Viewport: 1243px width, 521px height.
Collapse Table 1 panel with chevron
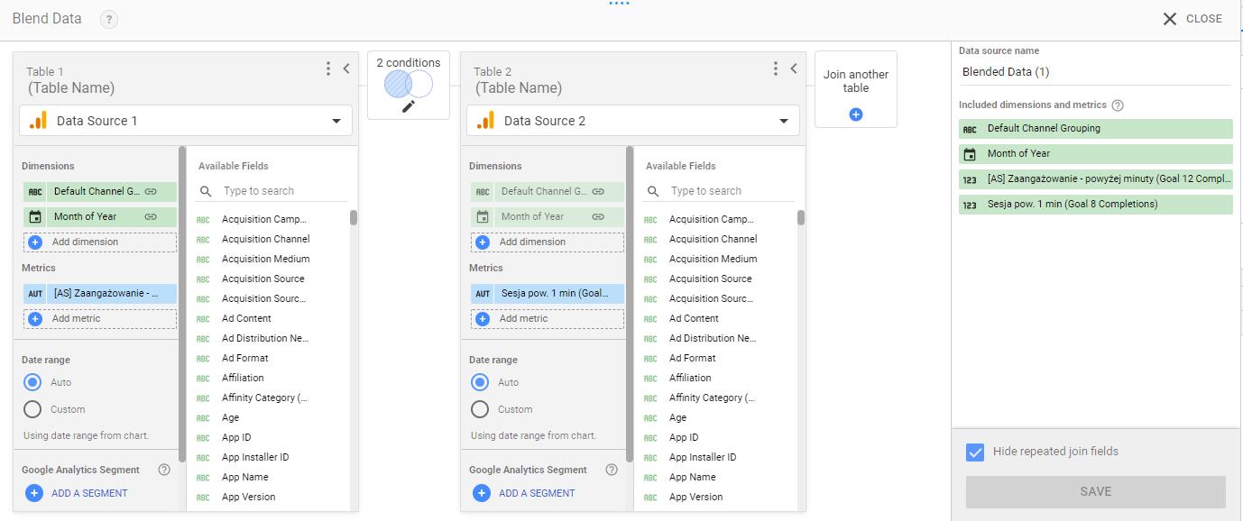[x=346, y=69]
